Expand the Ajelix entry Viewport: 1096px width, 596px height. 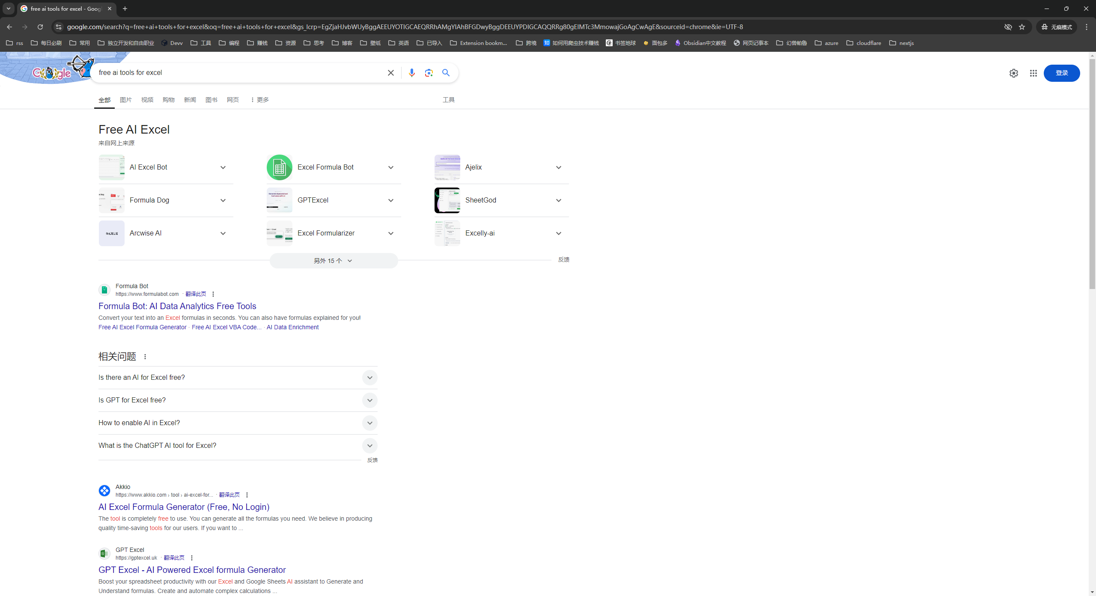(x=558, y=167)
